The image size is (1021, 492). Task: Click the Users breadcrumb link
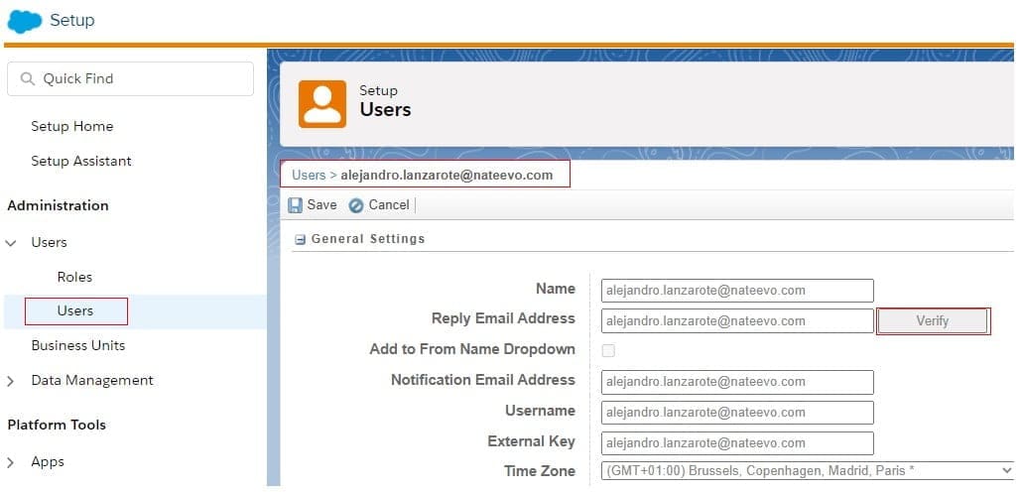pyautogui.click(x=308, y=175)
